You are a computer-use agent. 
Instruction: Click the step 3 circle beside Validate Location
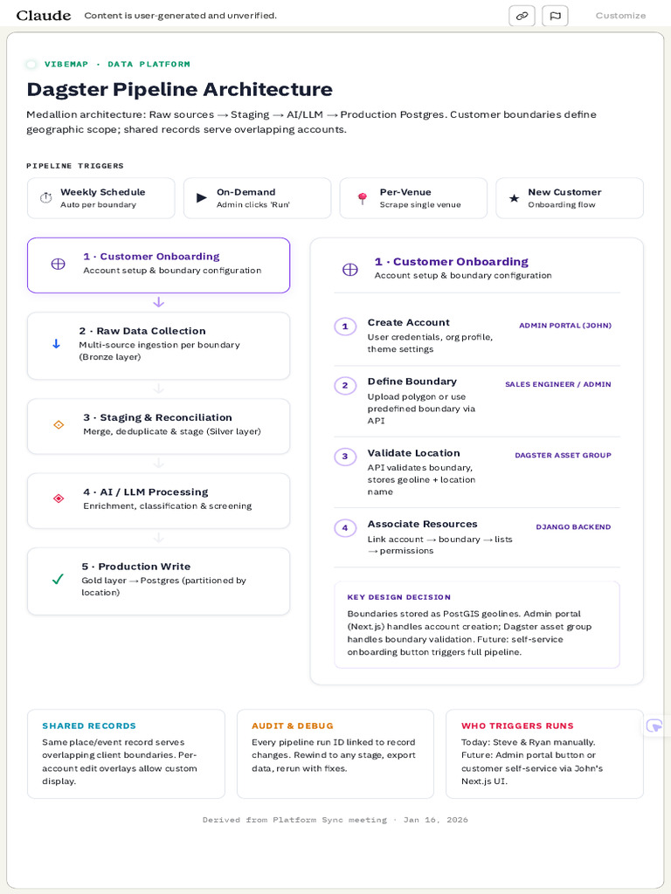pyautogui.click(x=344, y=456)
